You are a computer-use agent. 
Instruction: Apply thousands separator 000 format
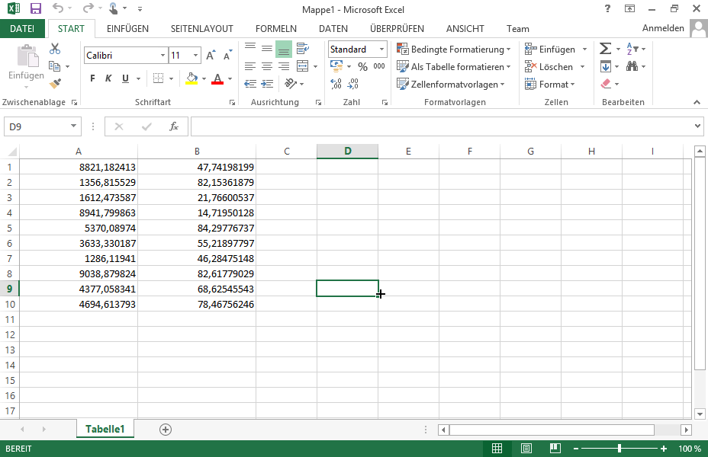pyautogui.click(x=379, y=66)
